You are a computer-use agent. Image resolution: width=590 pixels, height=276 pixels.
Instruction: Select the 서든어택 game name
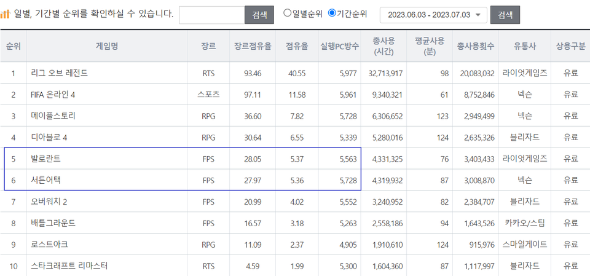click(x=45, y=180)
